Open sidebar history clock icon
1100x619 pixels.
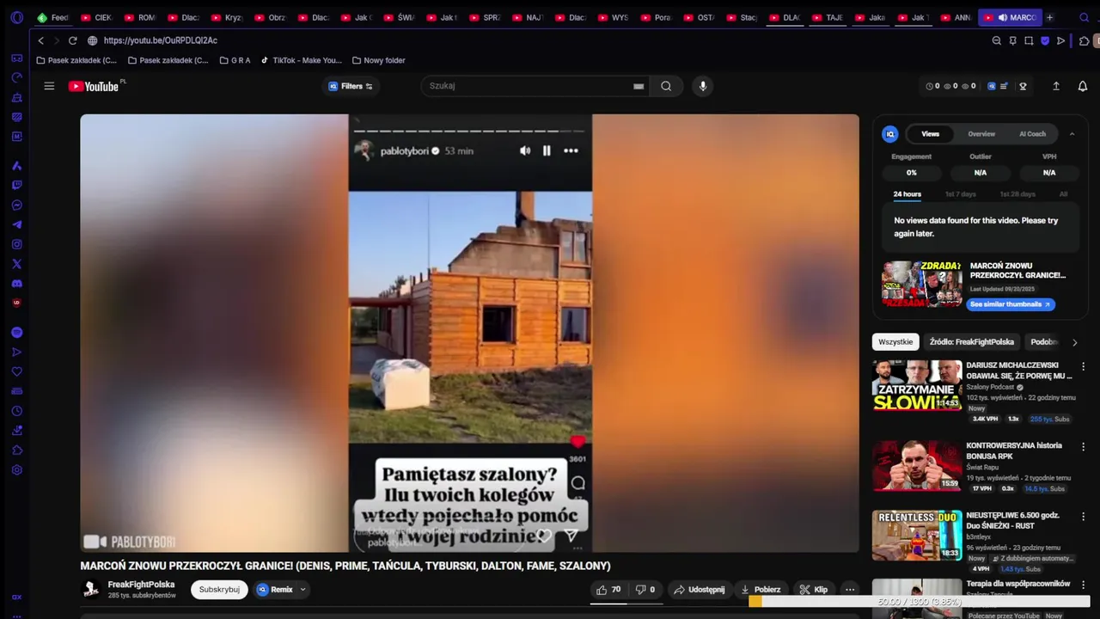(x=16, y=411)
